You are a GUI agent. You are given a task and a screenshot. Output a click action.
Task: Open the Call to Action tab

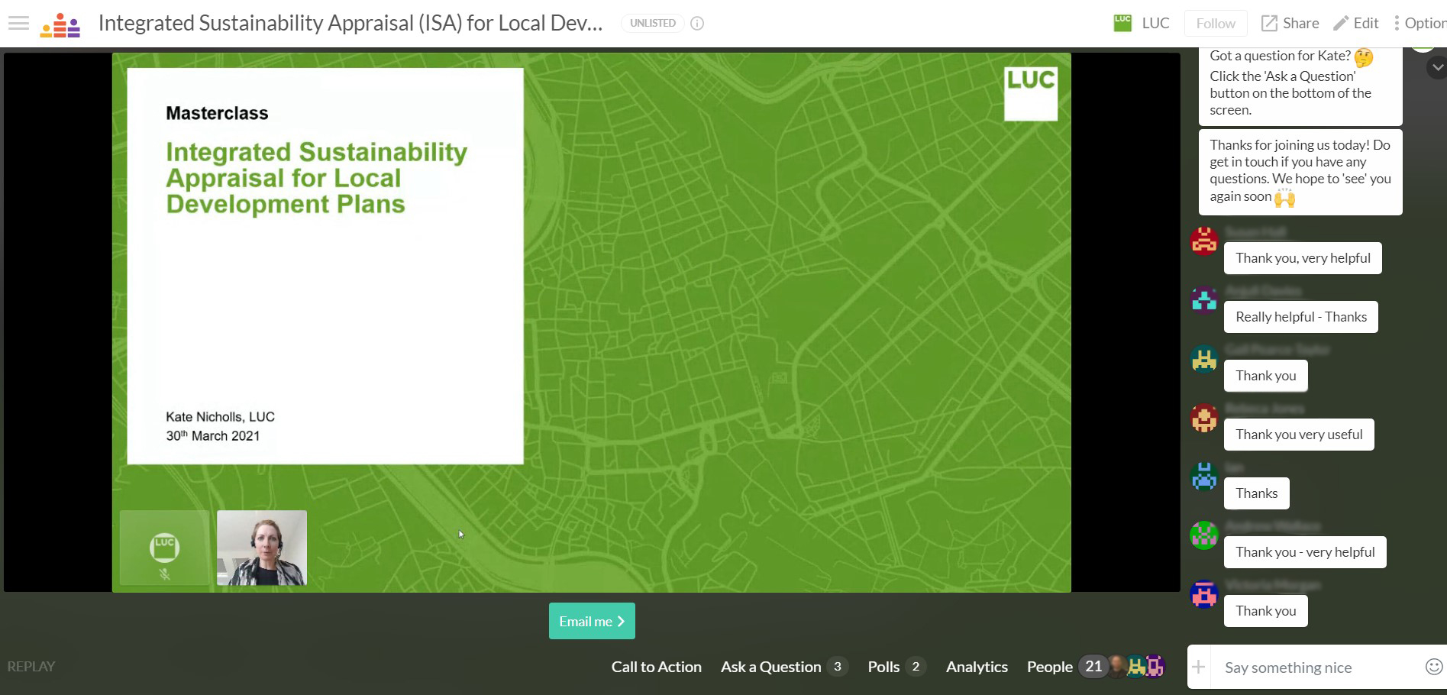tap(656, 667)
